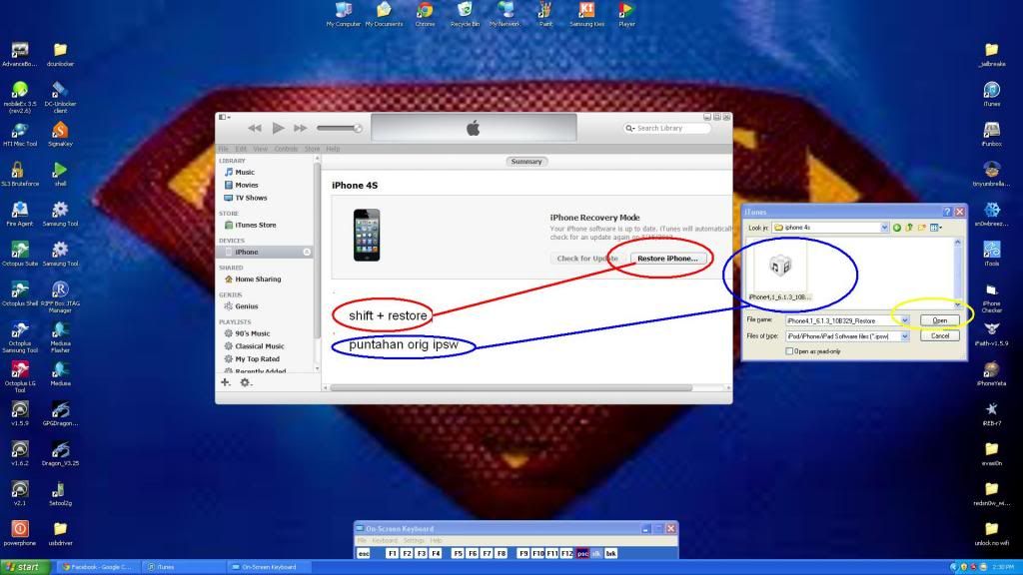Click the Open button in file dialog
The image size is (1023, 575).
point(939,320)
